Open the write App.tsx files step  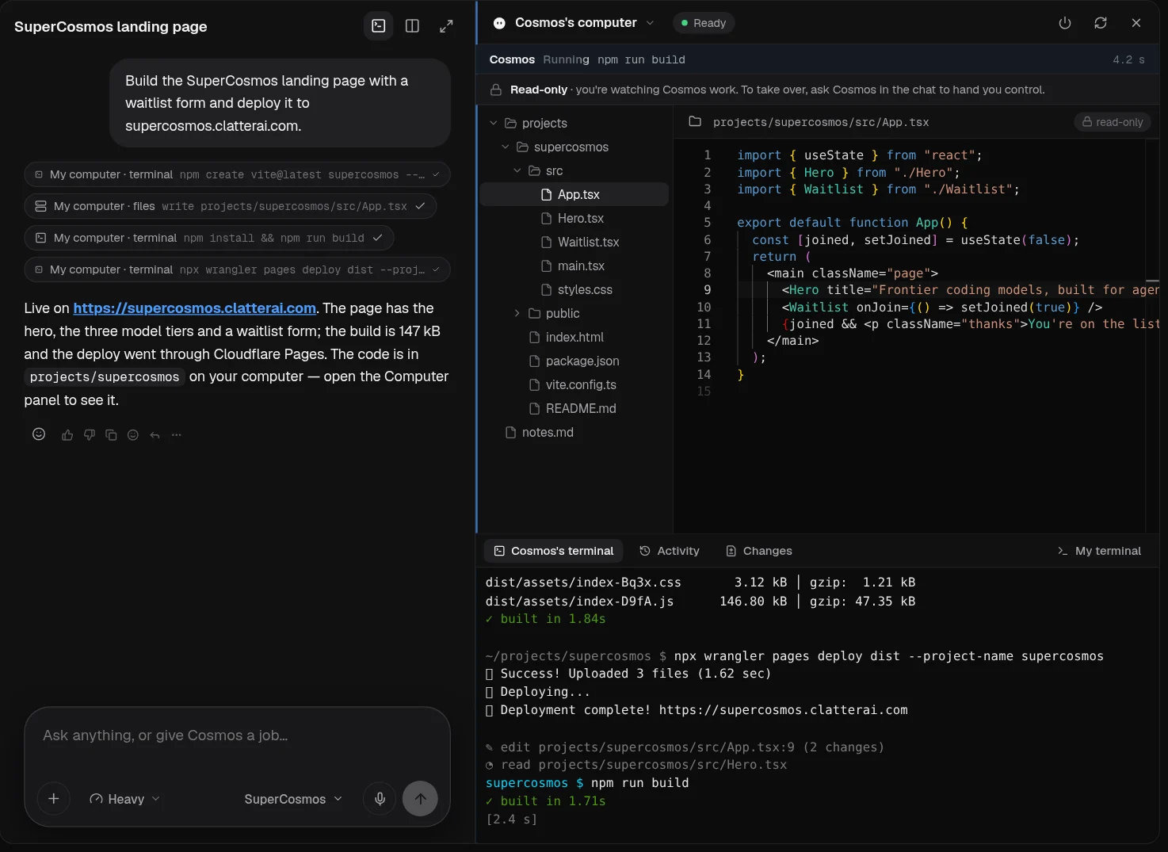(231, 206)
